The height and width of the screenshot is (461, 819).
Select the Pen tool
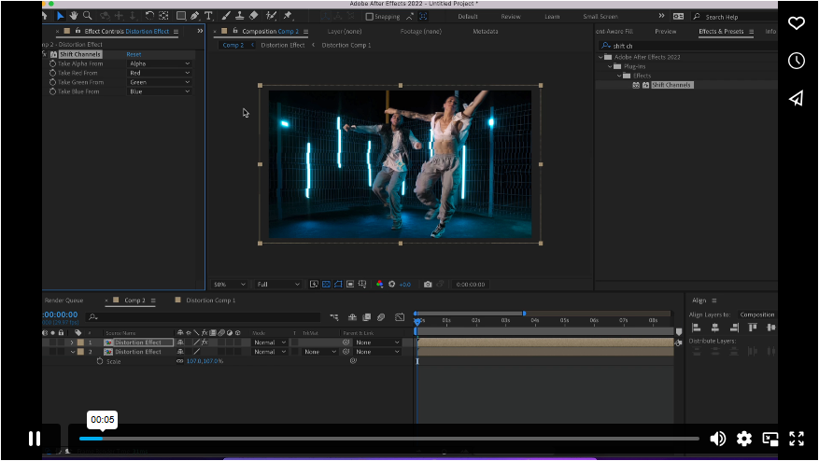point(195,16)
